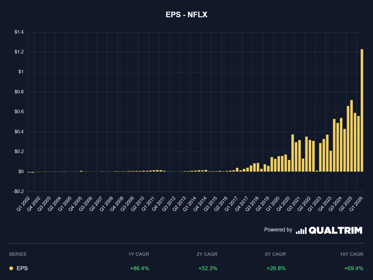Click the +52.3% value

coord(208,268)
